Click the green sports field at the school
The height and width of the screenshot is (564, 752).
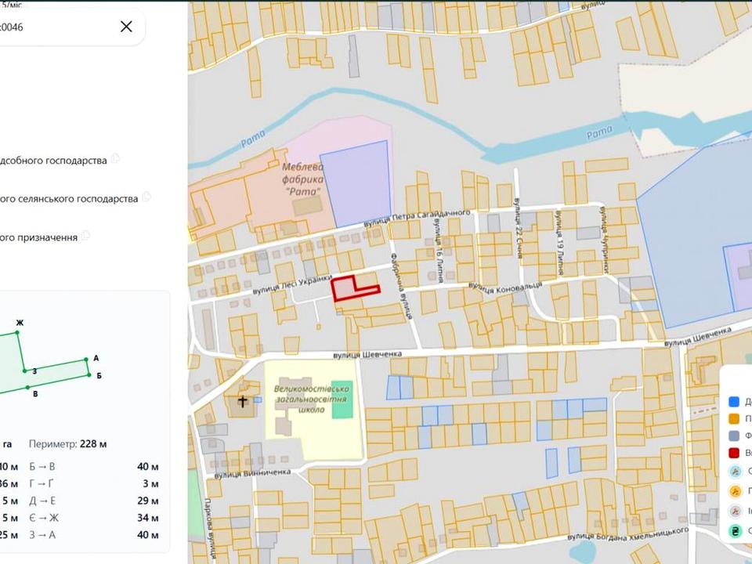(342, 399)
